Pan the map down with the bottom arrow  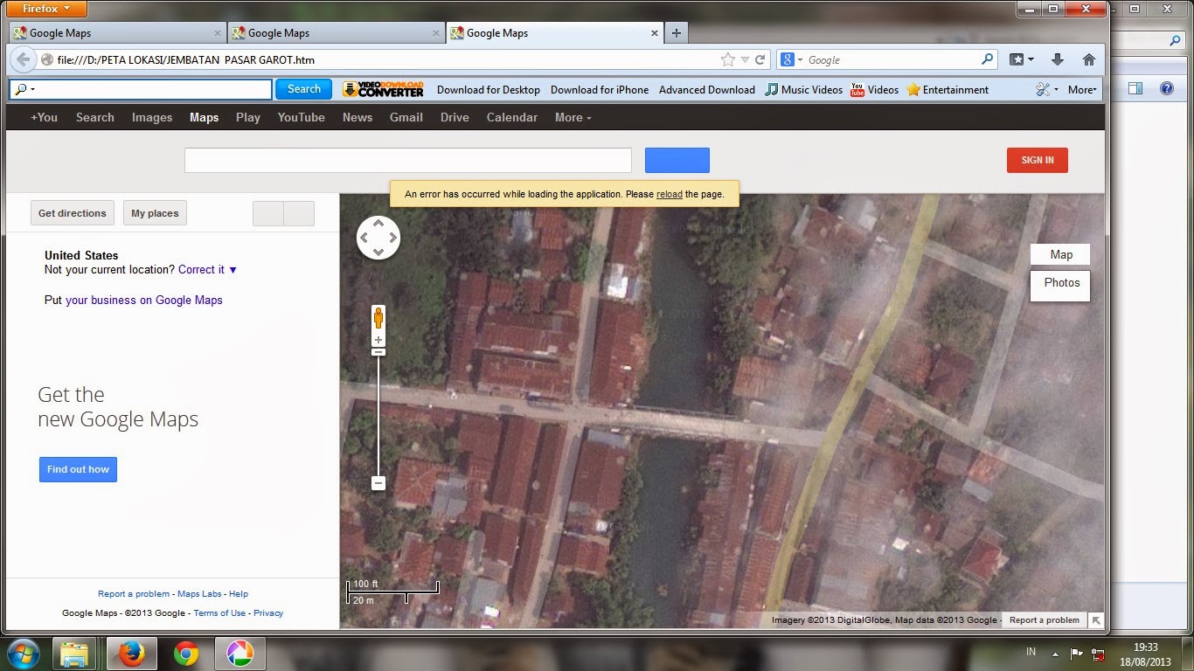click(x=378, y=252)
